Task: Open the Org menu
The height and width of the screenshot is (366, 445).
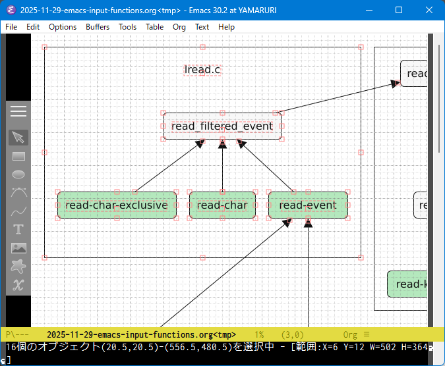Action: [x=179, y=27]
